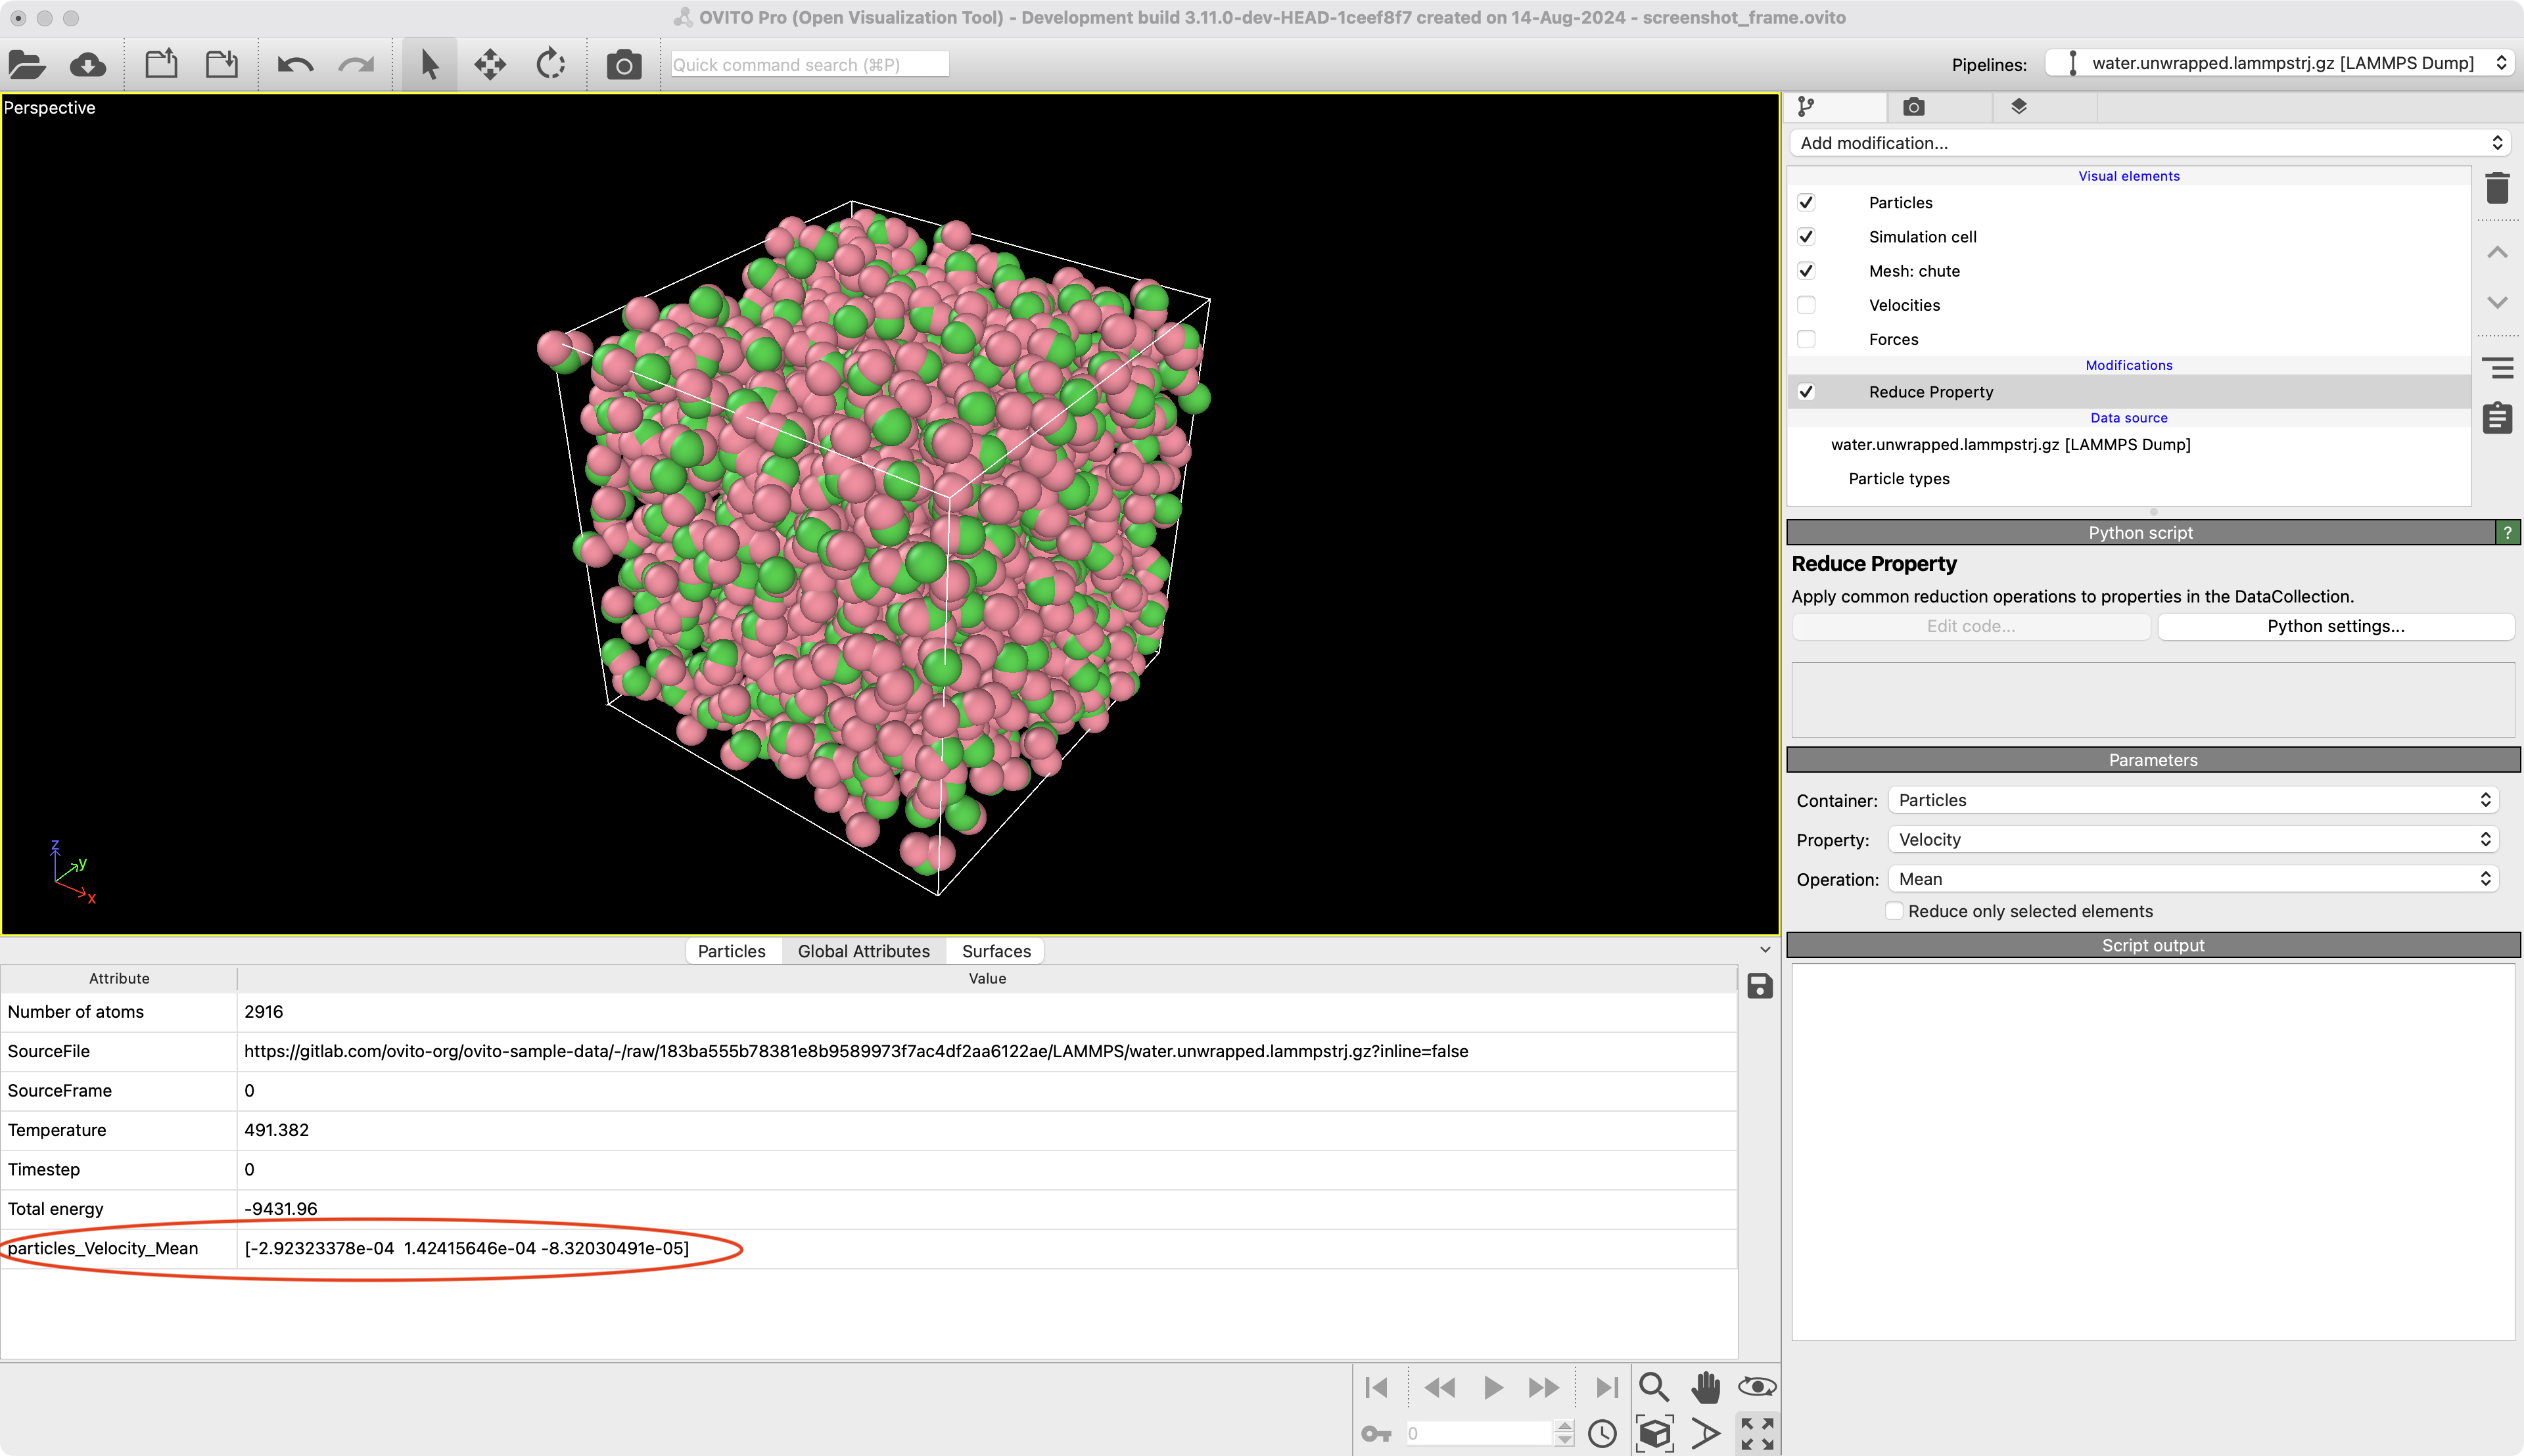Open animation settings clock icon
This screenshot has width=2524, height=1456.
(1602, 1434)
